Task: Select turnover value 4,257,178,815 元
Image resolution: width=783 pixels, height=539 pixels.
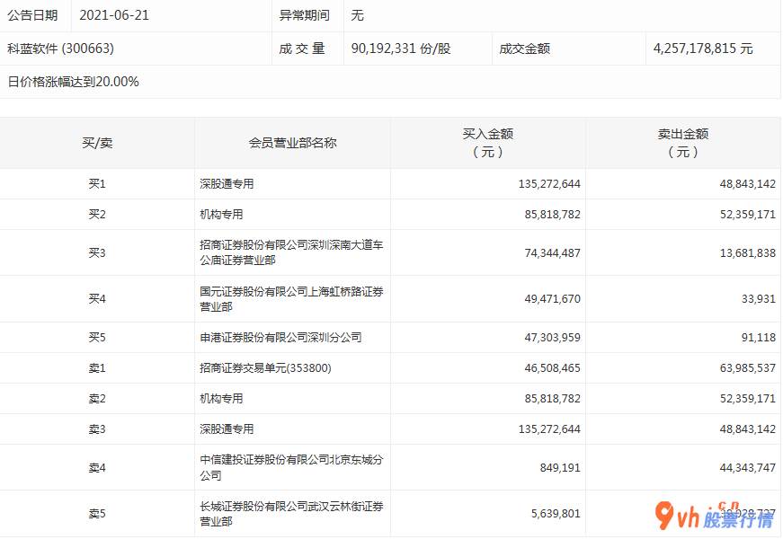Action: click(x=703, y=49)
